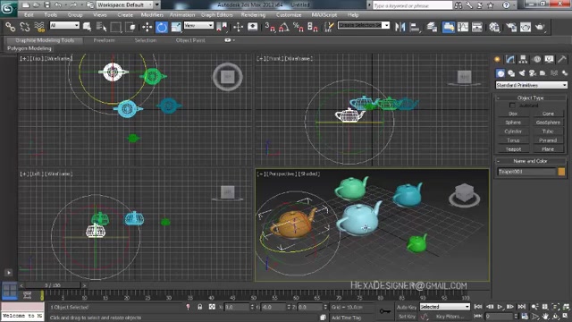Click the Pyramid primitive button
572x322 pixels.
tap(548, 140)
